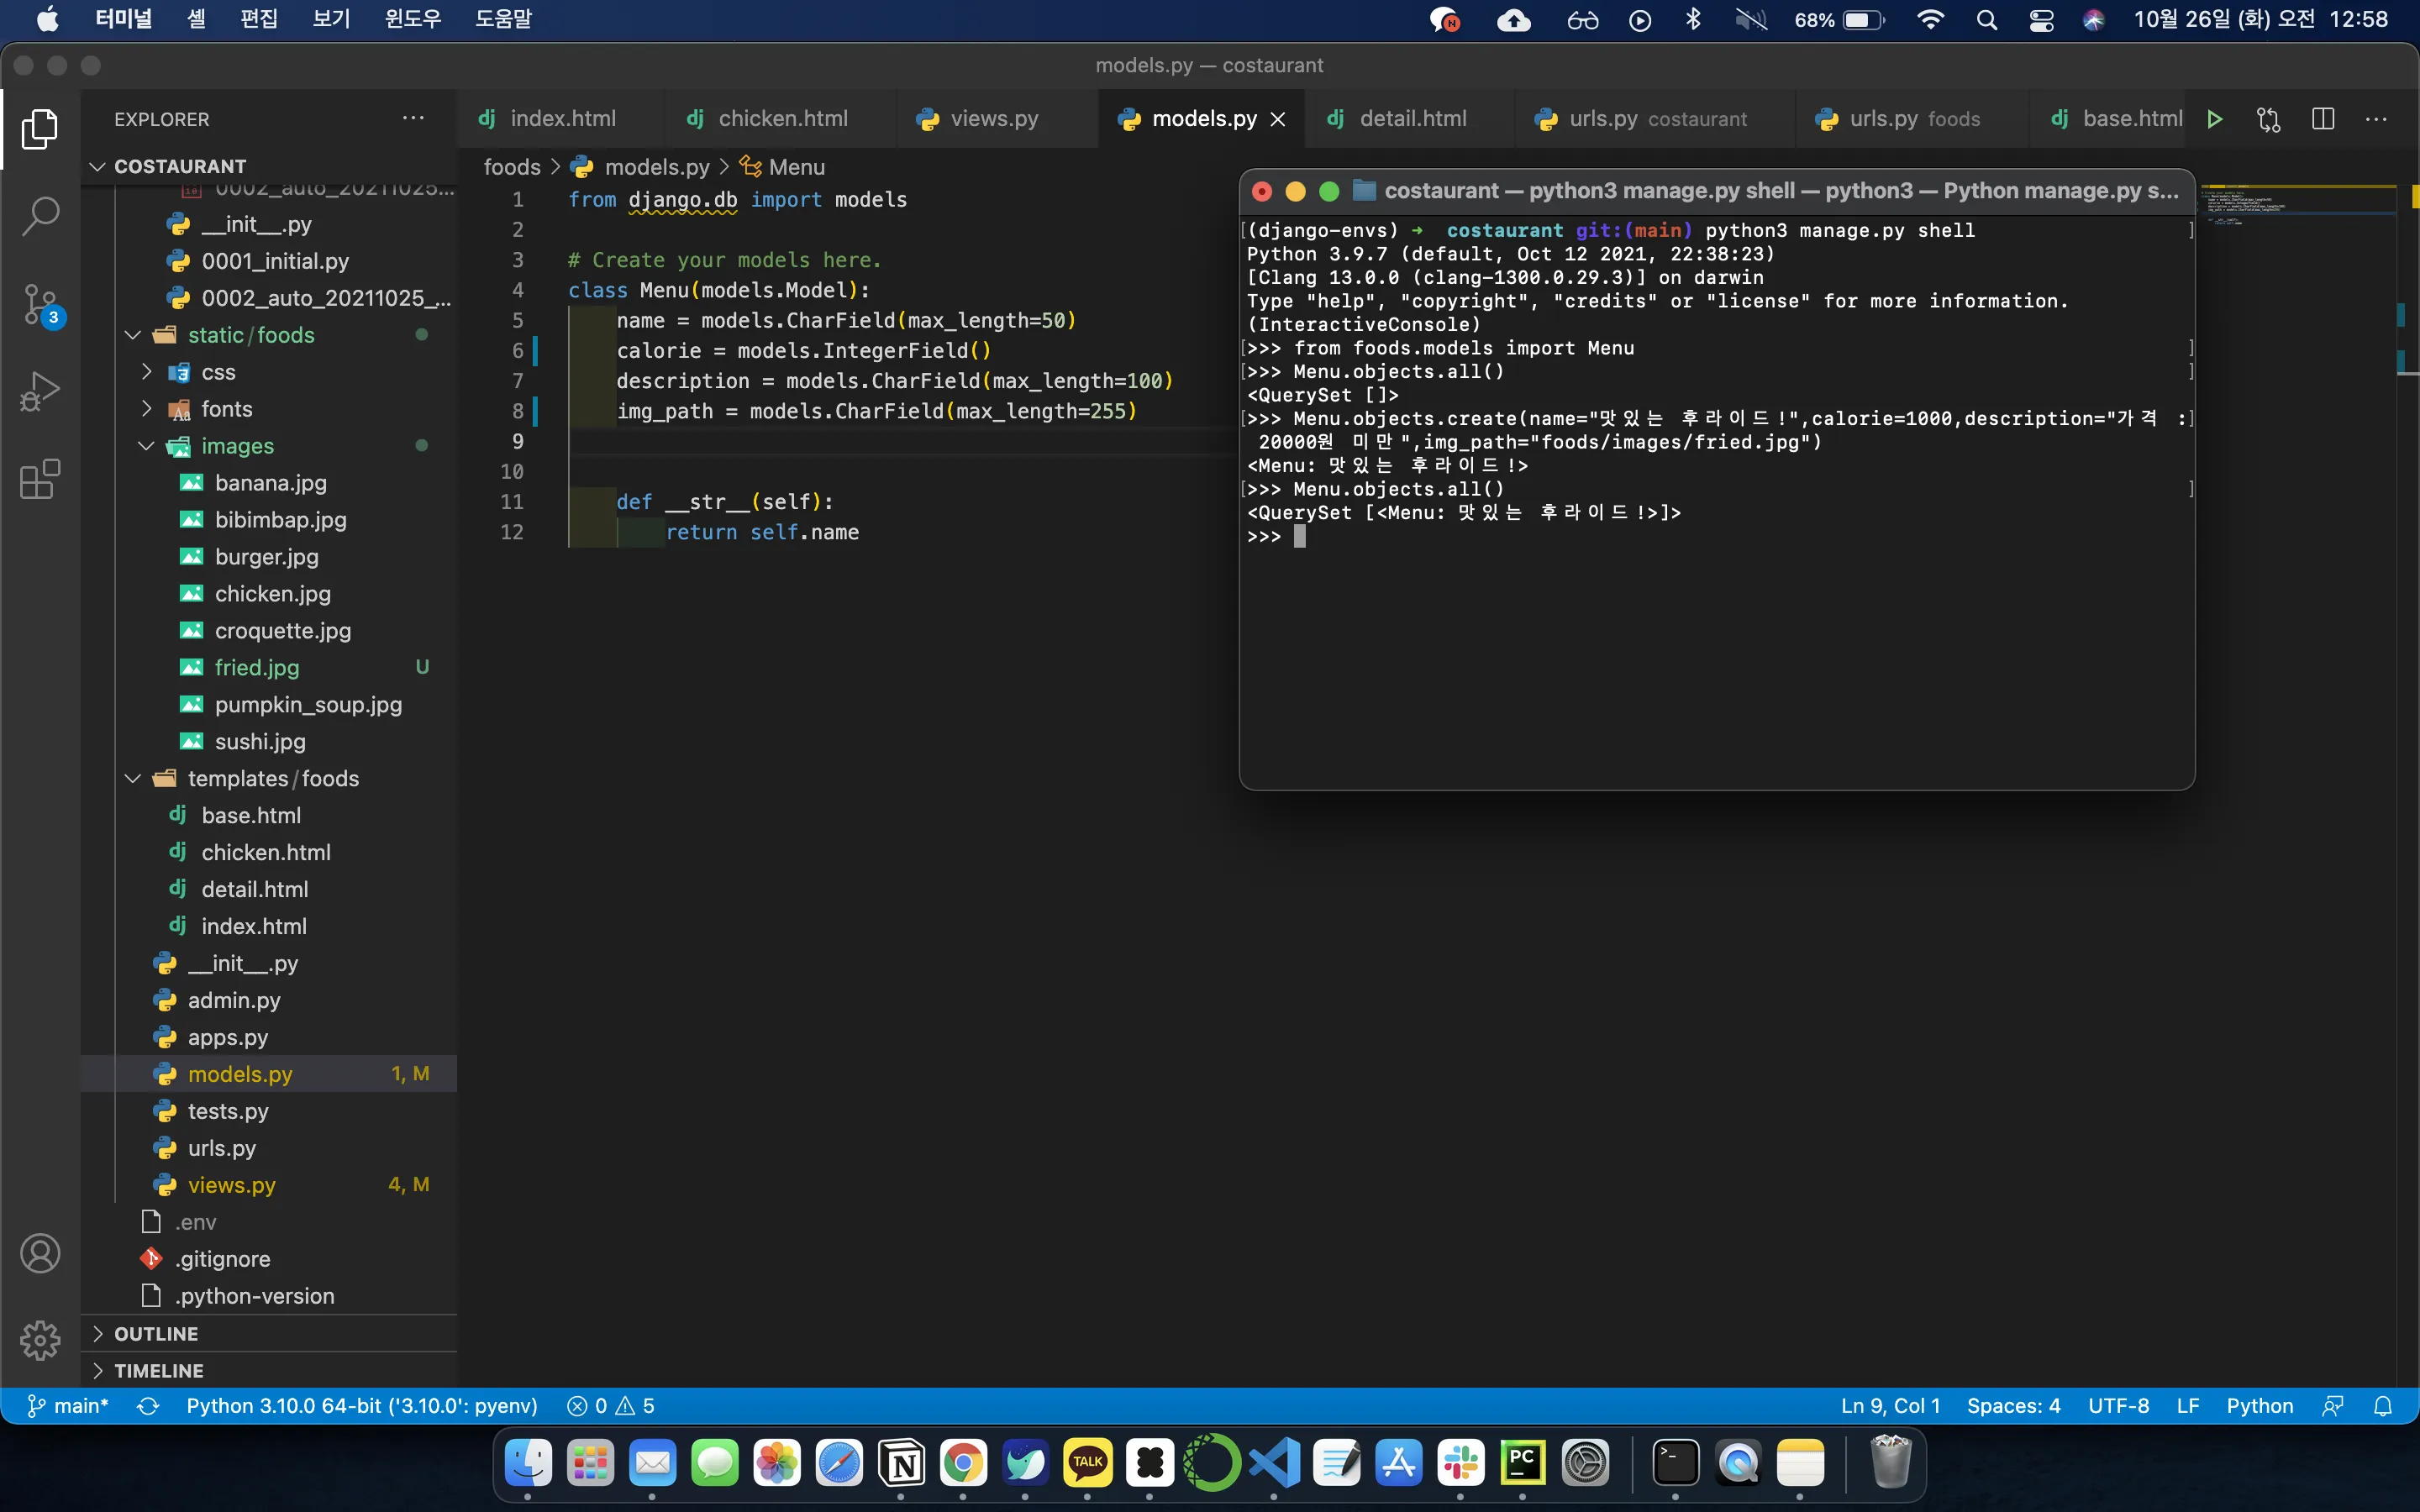Open the Manage gear icon
This screenshot has width=2420, height=1512.
point(40,1340)
